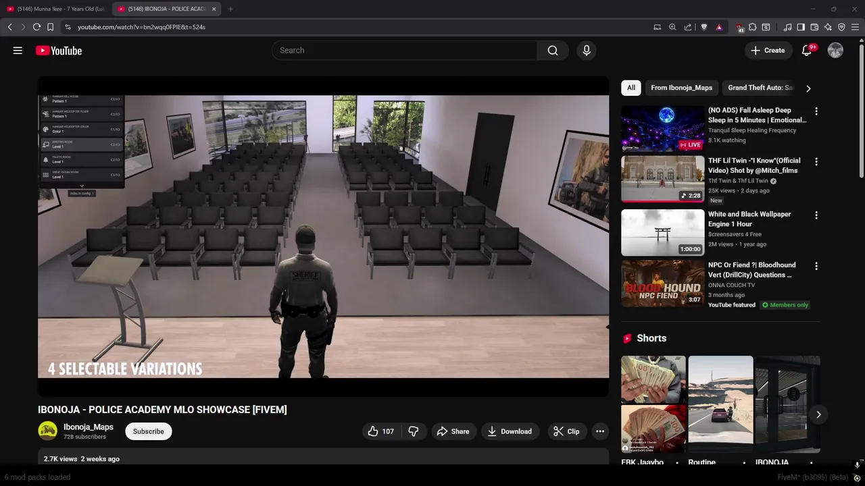Start voice search with the microphone
Viewport: 865px width, 486px height.
coord(586,51)
